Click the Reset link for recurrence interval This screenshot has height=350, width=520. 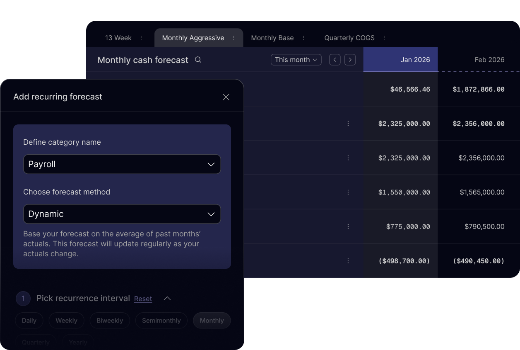[x=143, y=299]
